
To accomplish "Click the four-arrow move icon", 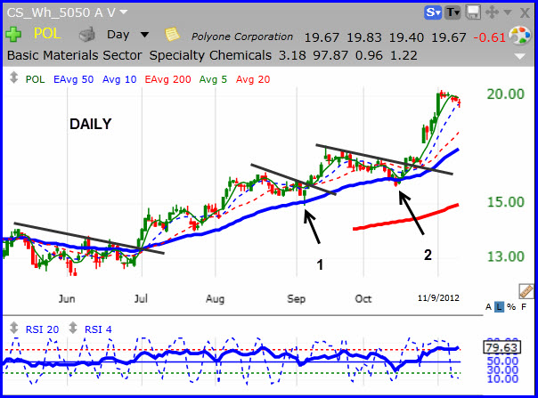I will pos(492,13).
